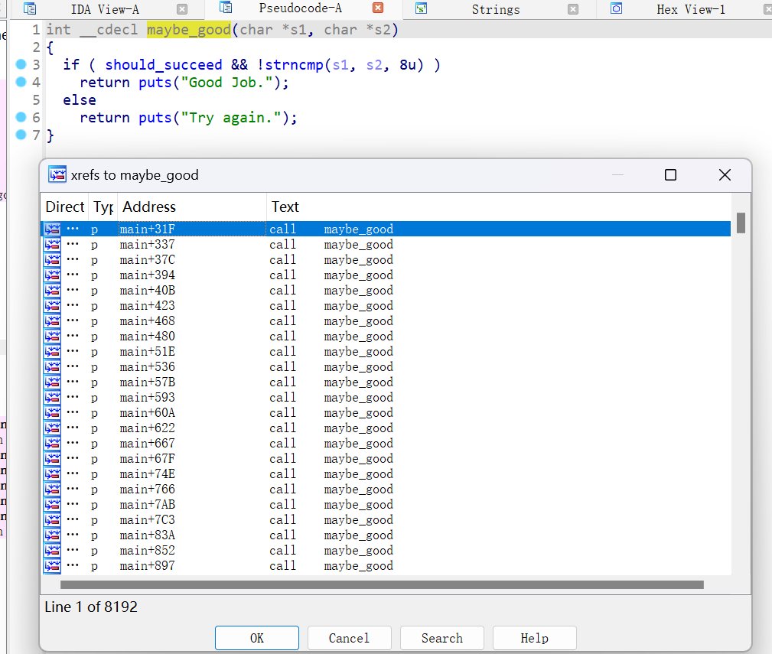Click xref icon of row main+57B
The image size is (772, 654).
click(52, 382)
